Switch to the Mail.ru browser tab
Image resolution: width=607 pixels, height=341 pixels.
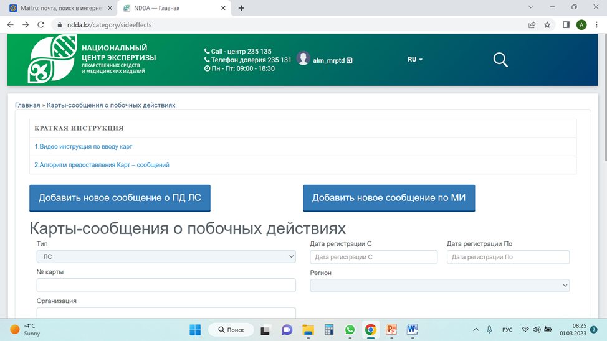[x=61, y=8]
